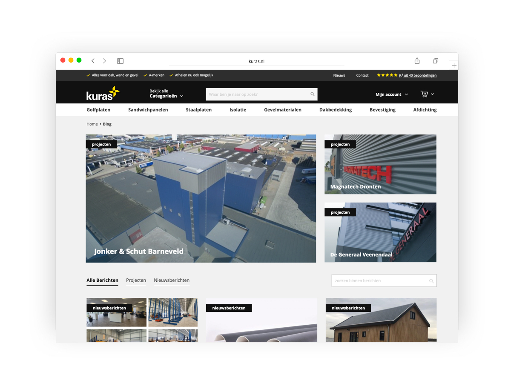Open the Mijn account dropdown
This screenshot has height=383, width=511.
[x=391, y=94]
